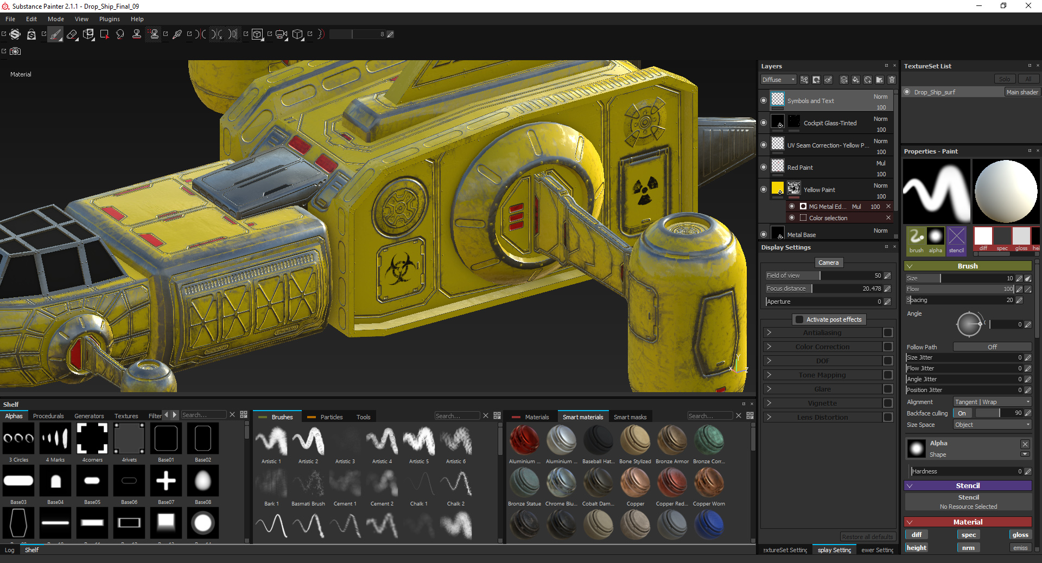
Task: Click the Solo button in TextureSet List
Action: [1005, 79]
